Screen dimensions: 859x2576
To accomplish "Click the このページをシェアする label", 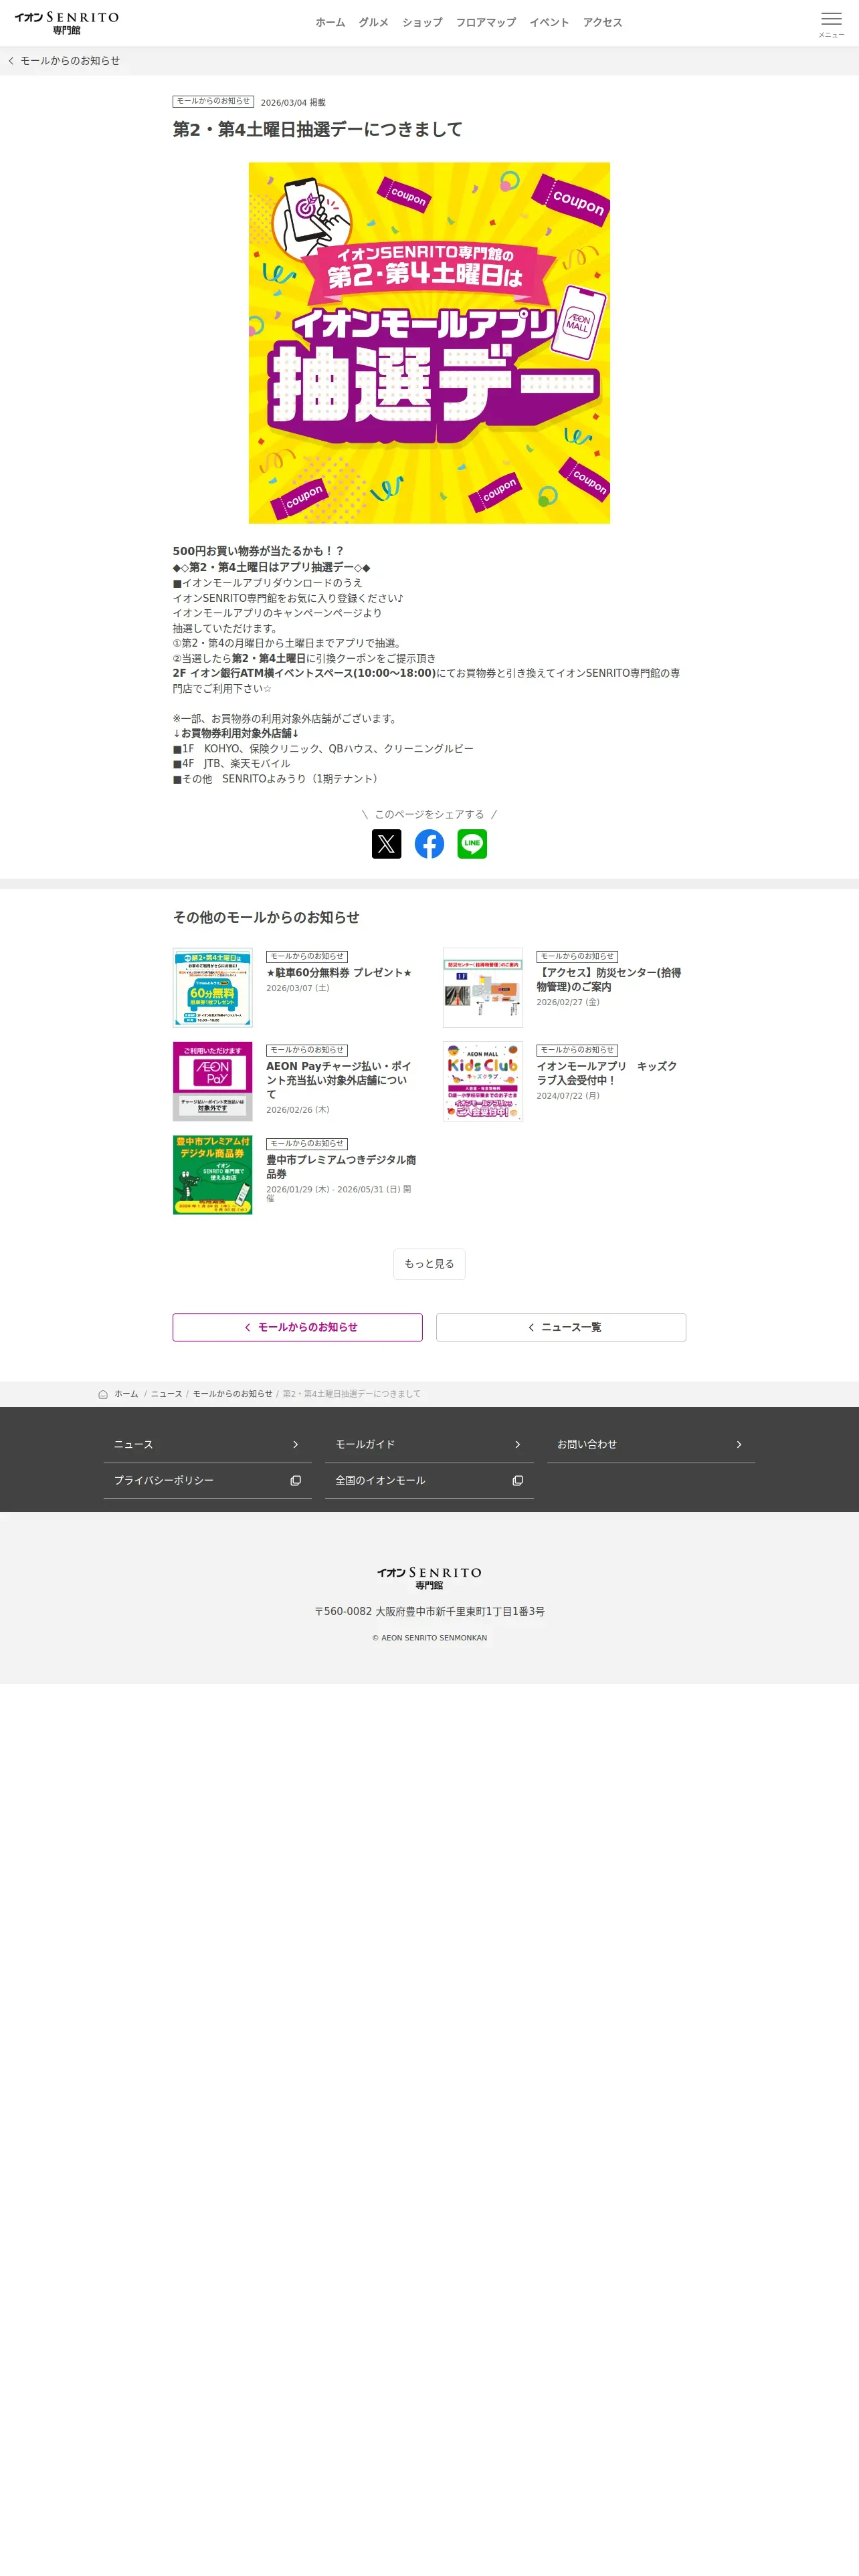I will [429, 814].
